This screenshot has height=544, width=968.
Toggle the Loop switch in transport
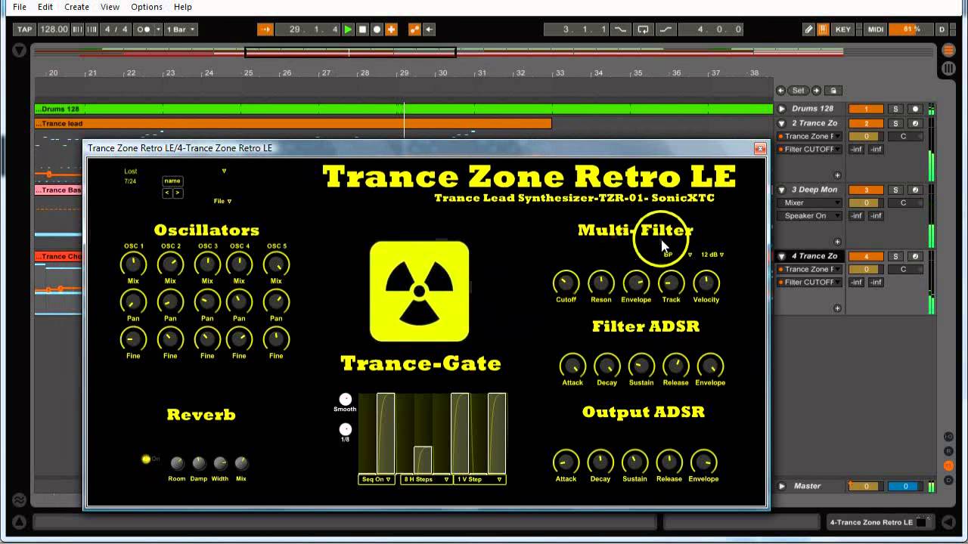[x=643, y=29]
